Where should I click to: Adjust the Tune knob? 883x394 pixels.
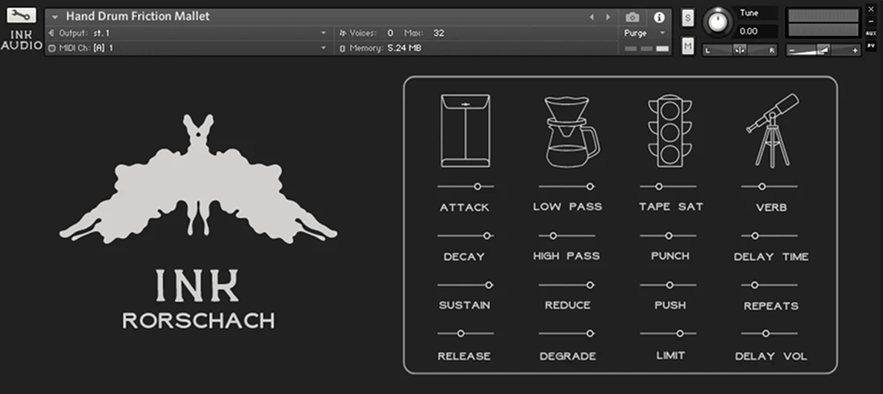(x=718, y=22)
